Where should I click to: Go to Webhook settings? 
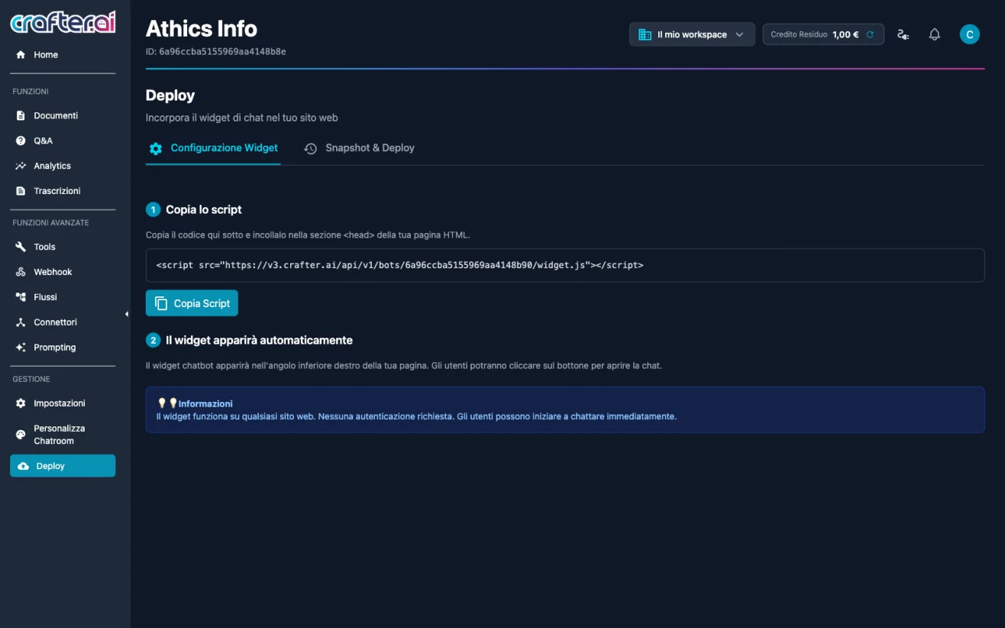pos(63,272)
